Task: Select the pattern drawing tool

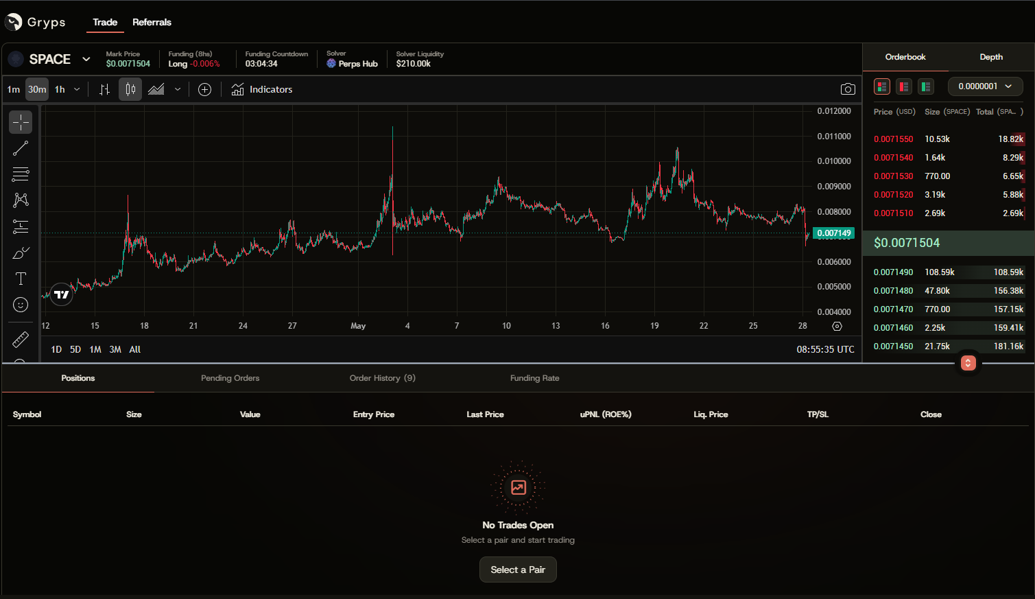Action: click(21, 200)
